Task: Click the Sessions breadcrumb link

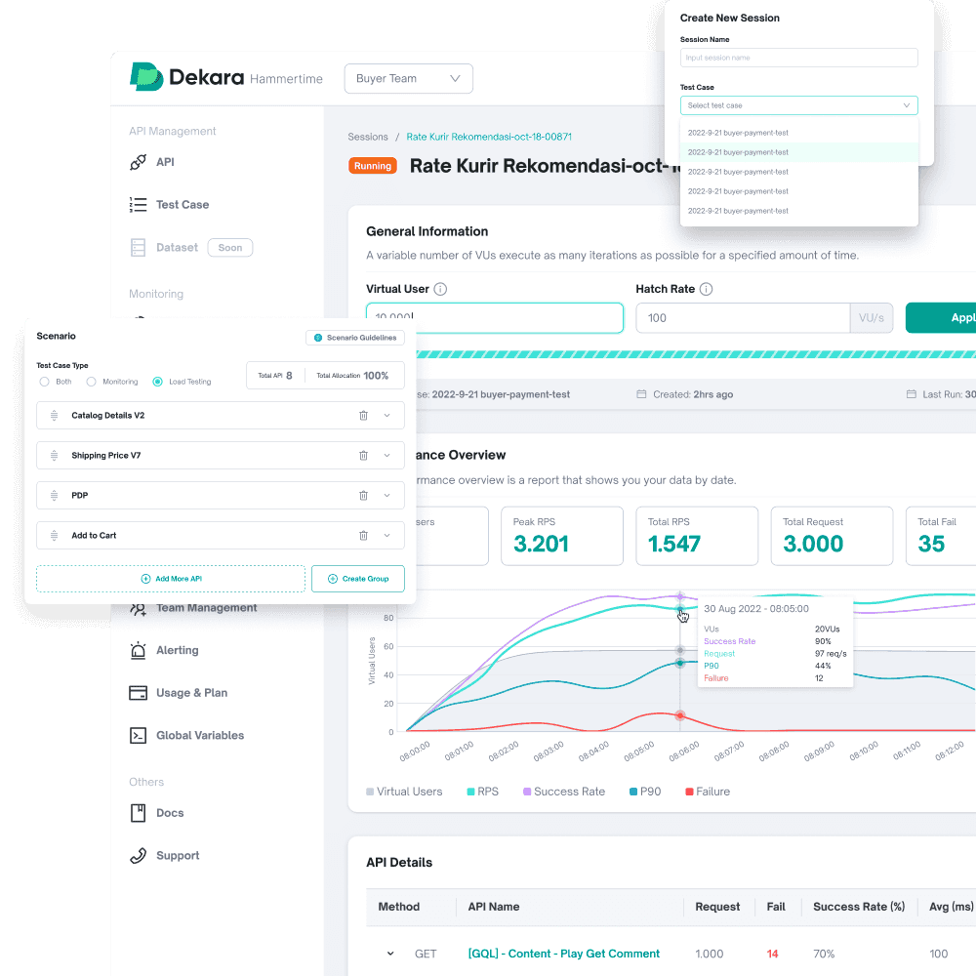Action: [368, 138]
